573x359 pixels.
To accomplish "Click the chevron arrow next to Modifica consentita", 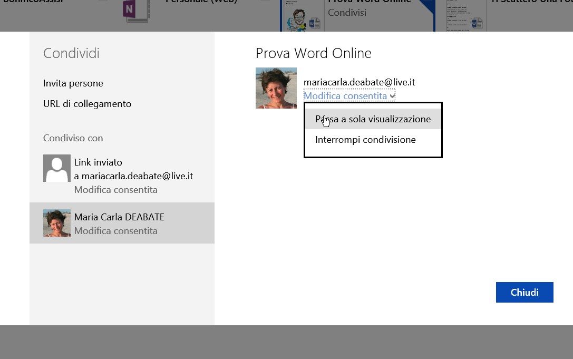I will pos(392,96).
